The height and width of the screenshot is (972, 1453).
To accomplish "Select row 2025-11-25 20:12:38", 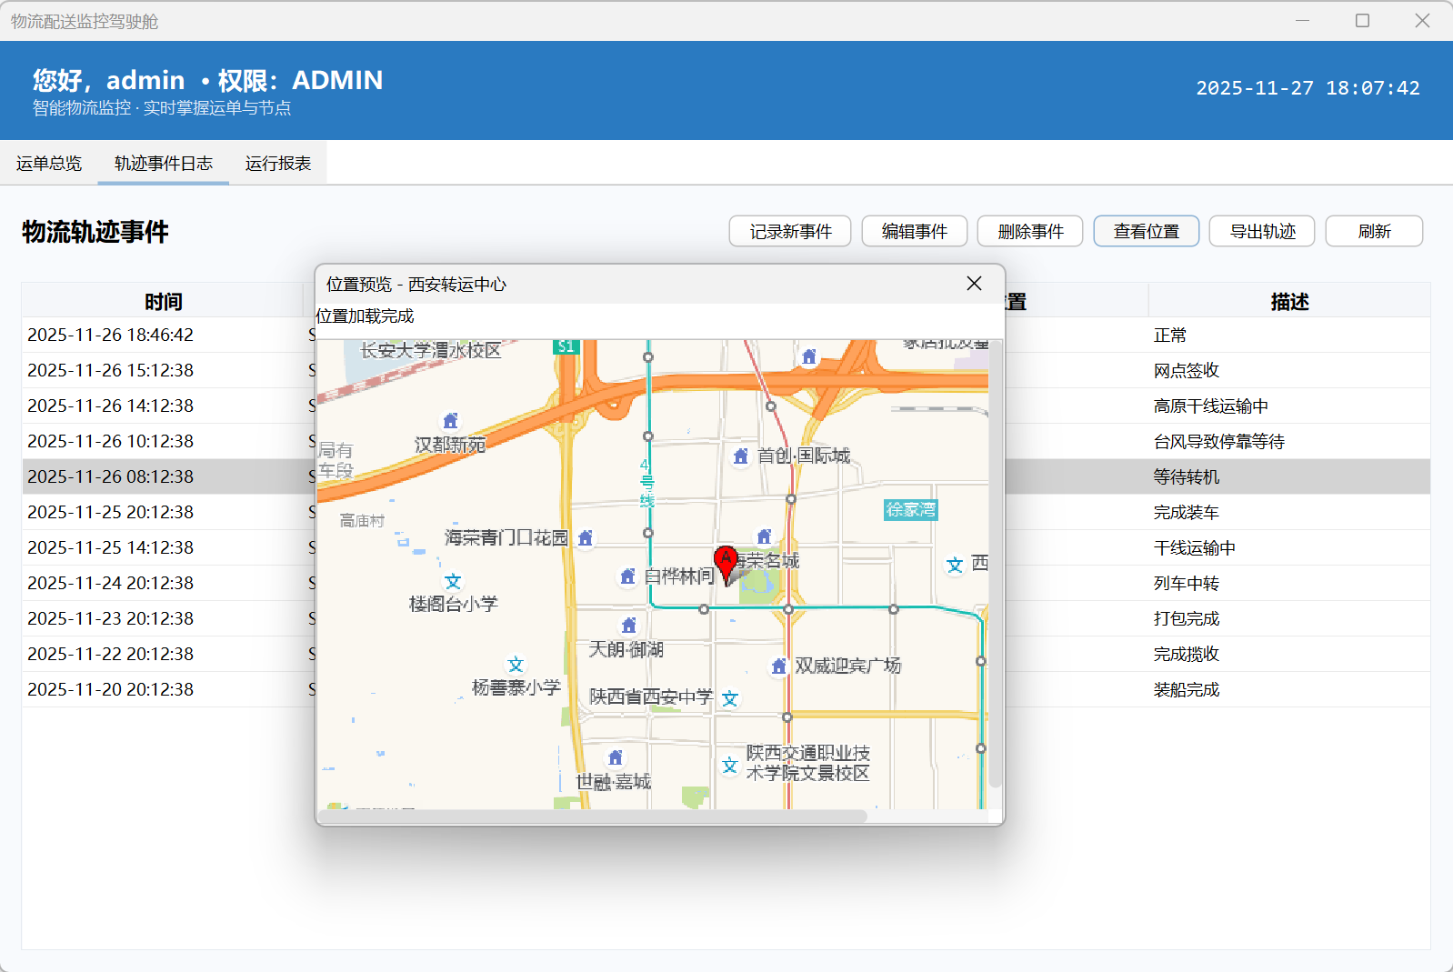I will point(726,512).
